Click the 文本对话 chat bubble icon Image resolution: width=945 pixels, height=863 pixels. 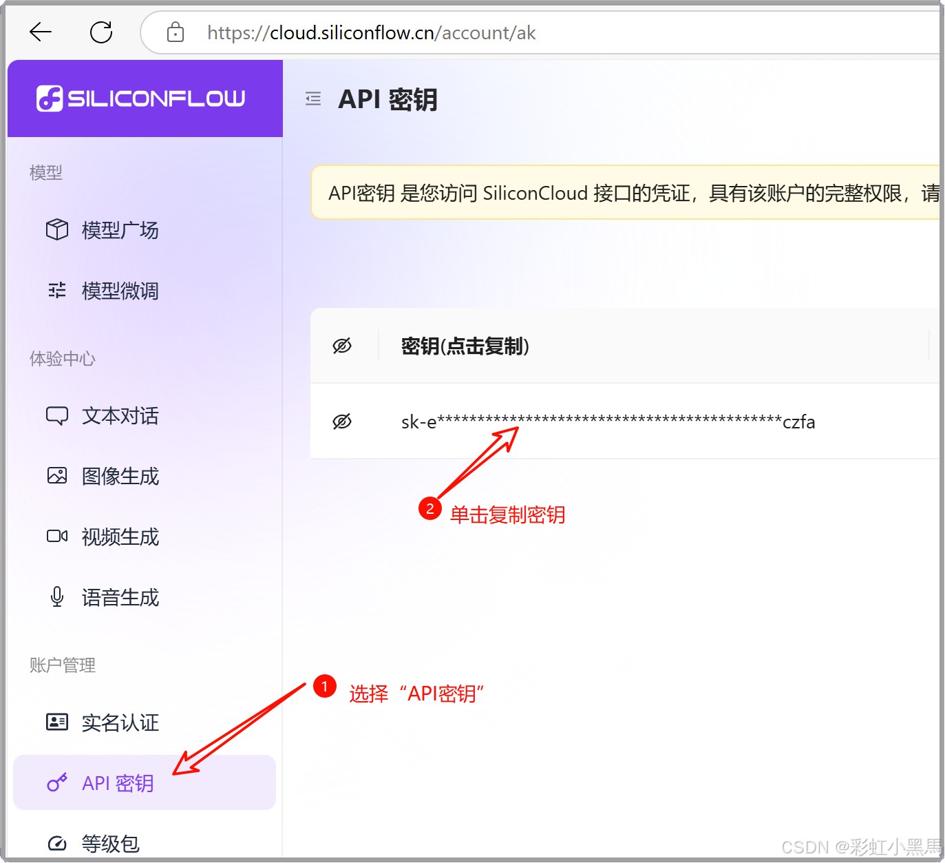coord(57,415)
